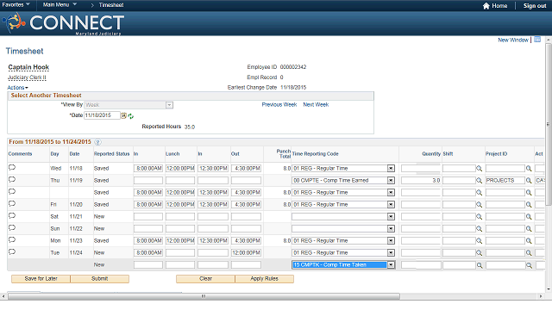
Task: Click the Timesheet breadcrumb
Action: click(x=111, y=5)
